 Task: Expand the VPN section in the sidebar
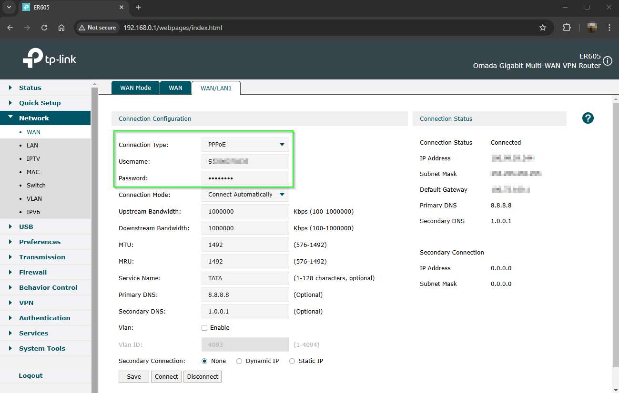(26, 303)
